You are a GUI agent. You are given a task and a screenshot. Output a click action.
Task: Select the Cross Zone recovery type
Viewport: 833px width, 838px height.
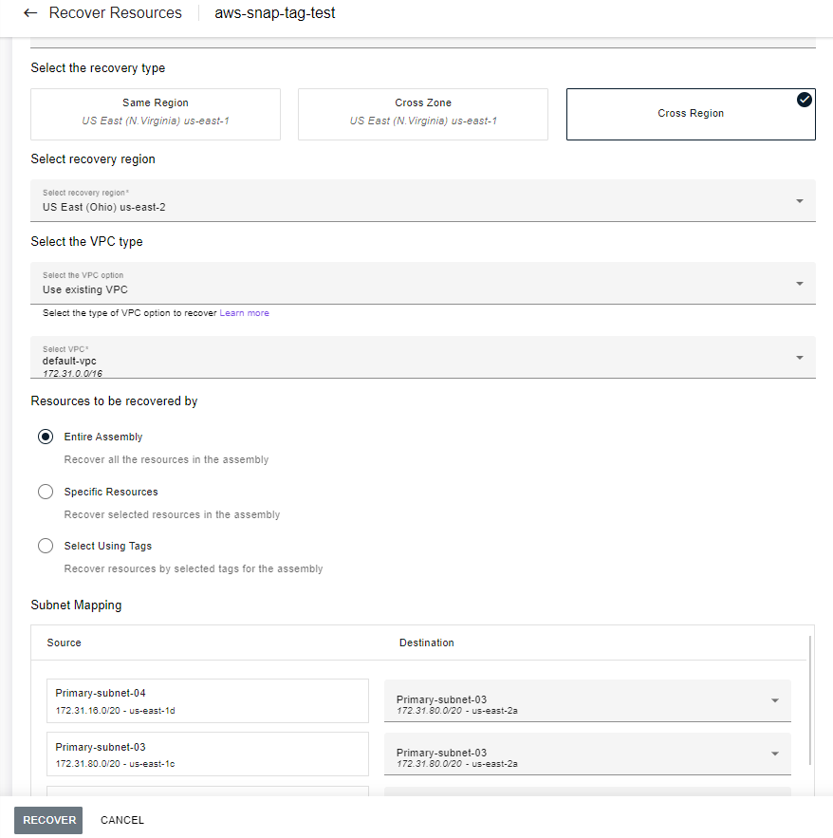[x=422, y=113]
